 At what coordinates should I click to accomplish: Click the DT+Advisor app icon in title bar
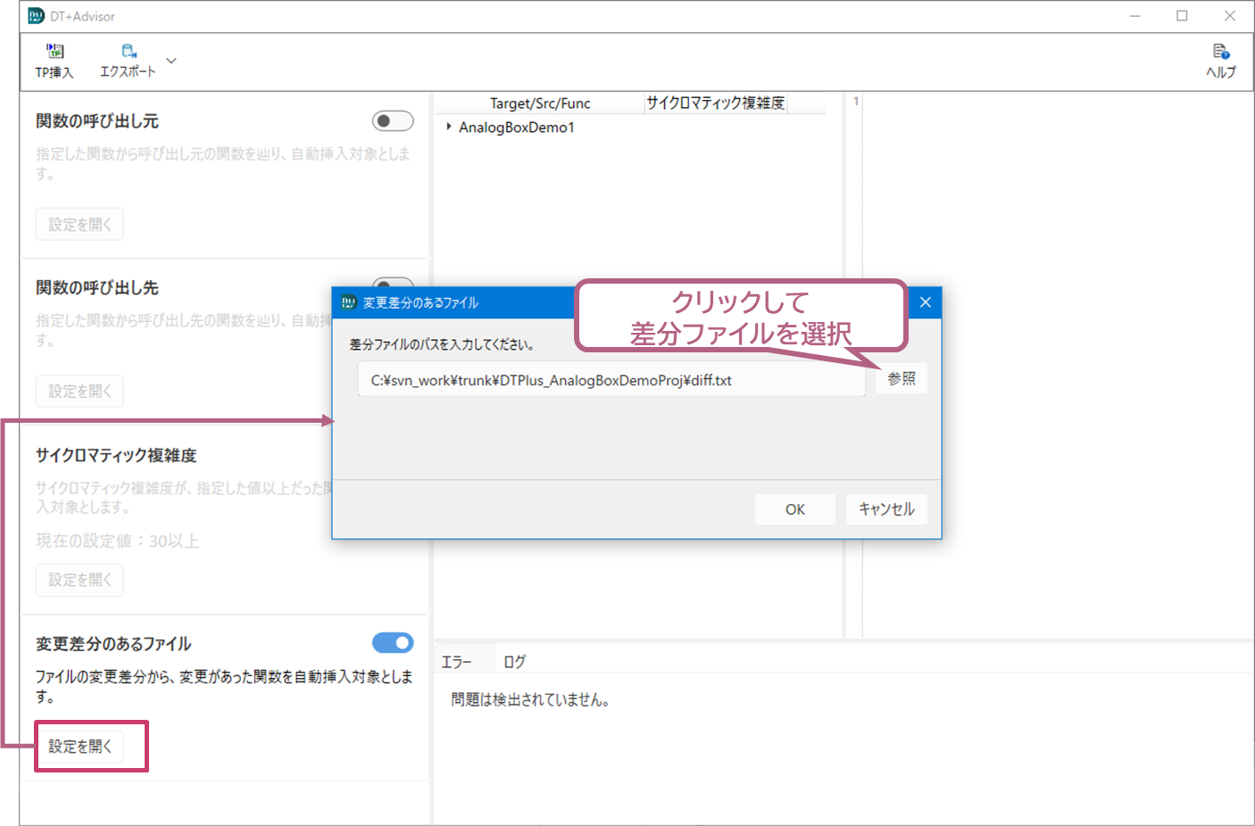tap(36, 16)
